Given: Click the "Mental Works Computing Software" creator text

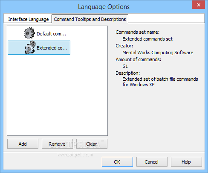Looking at the screenshot, I should (x=158, y=53).
